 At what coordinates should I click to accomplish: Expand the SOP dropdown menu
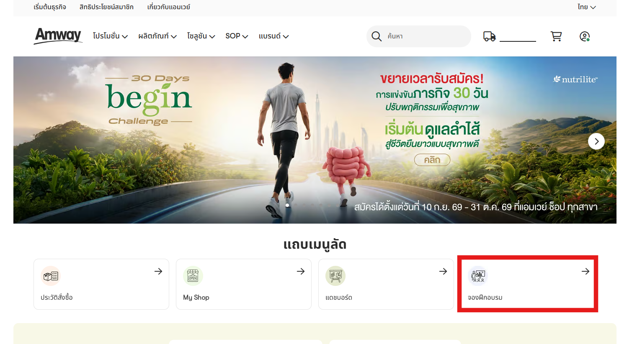pos(237,36)
